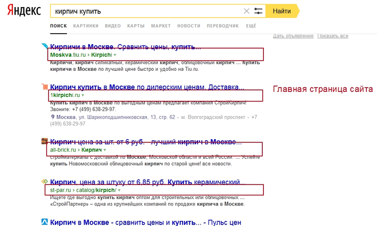Click the Дать объявление link
The image size is (377, 226).
click(293, 36)
